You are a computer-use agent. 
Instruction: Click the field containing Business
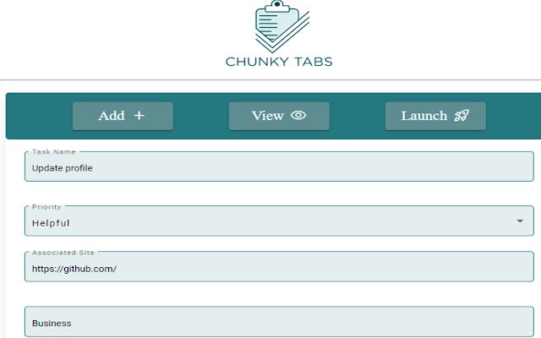coord(279,321)
